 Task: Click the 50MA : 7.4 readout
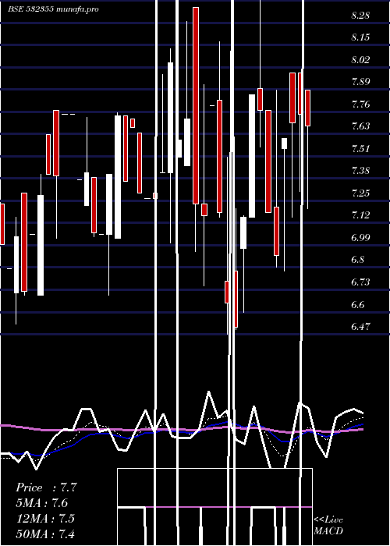(x=45, y=534)
